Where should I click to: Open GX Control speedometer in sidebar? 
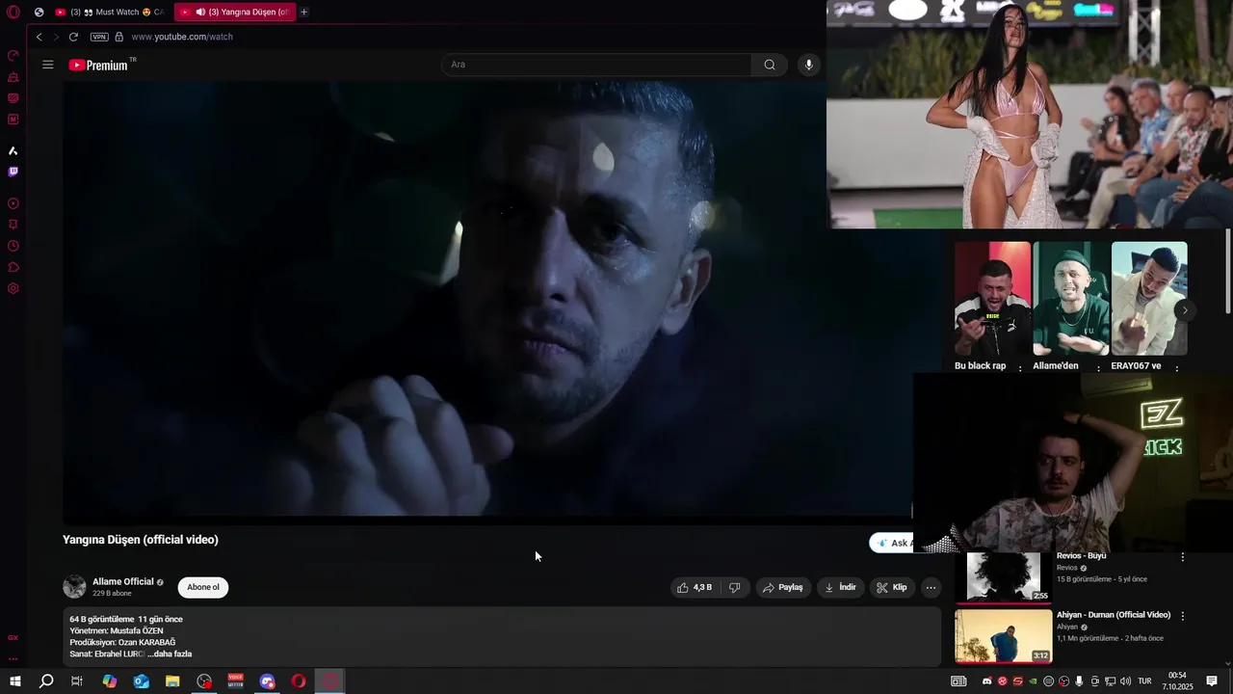click(13, 55)
